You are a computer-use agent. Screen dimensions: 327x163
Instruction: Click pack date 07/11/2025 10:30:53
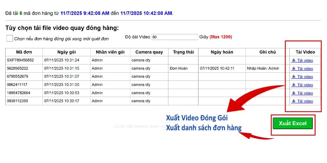[x=62, y=93]
